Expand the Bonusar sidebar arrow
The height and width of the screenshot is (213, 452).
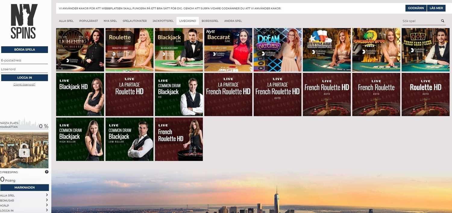pos(47,200)
